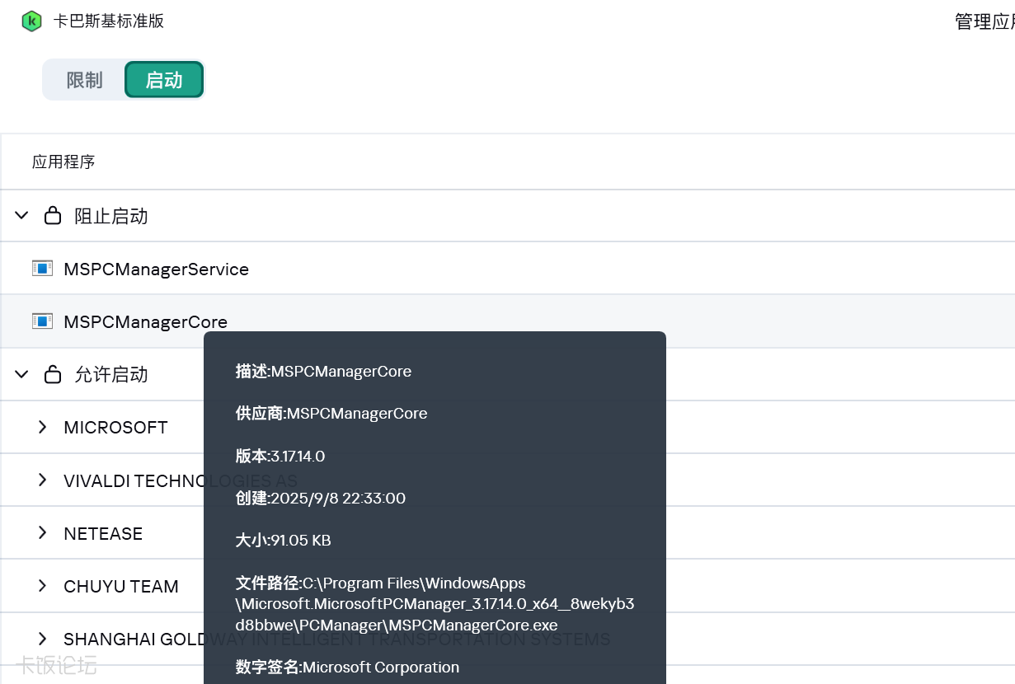Click the 允许启动 group label
The image size is (1015, 684).
(x=111, y=375)
